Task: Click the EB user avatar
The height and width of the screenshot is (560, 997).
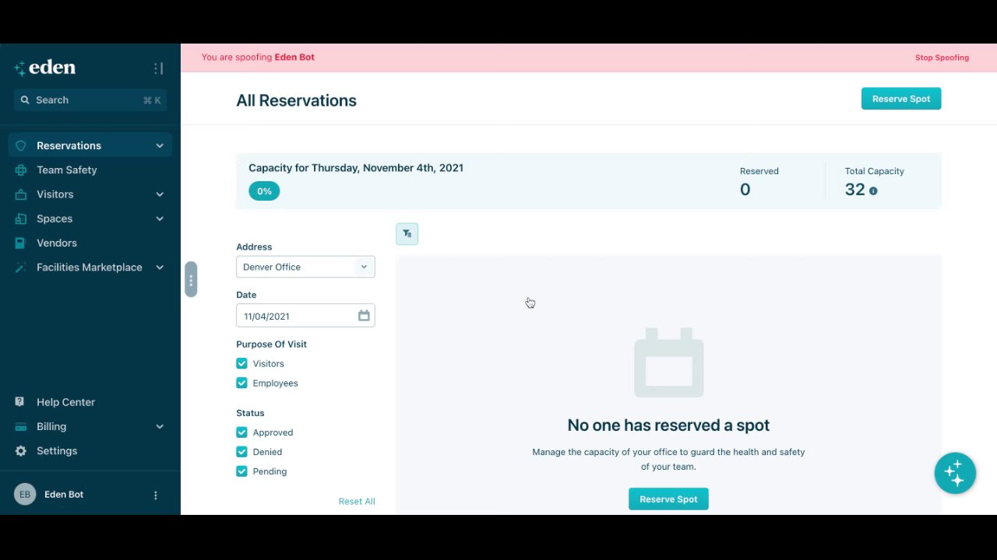Action: pyautogui.click(x=25, y=494)
